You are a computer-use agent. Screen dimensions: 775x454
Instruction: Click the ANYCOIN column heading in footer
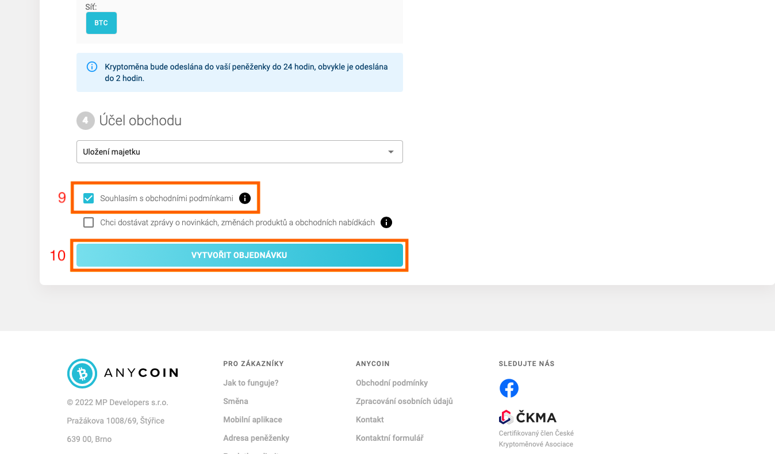coord(373,364)
